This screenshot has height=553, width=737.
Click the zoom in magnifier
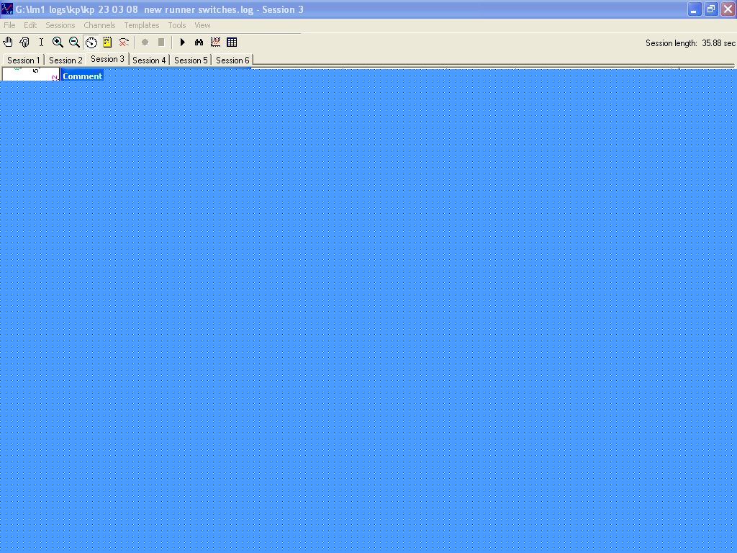[58, 42]
